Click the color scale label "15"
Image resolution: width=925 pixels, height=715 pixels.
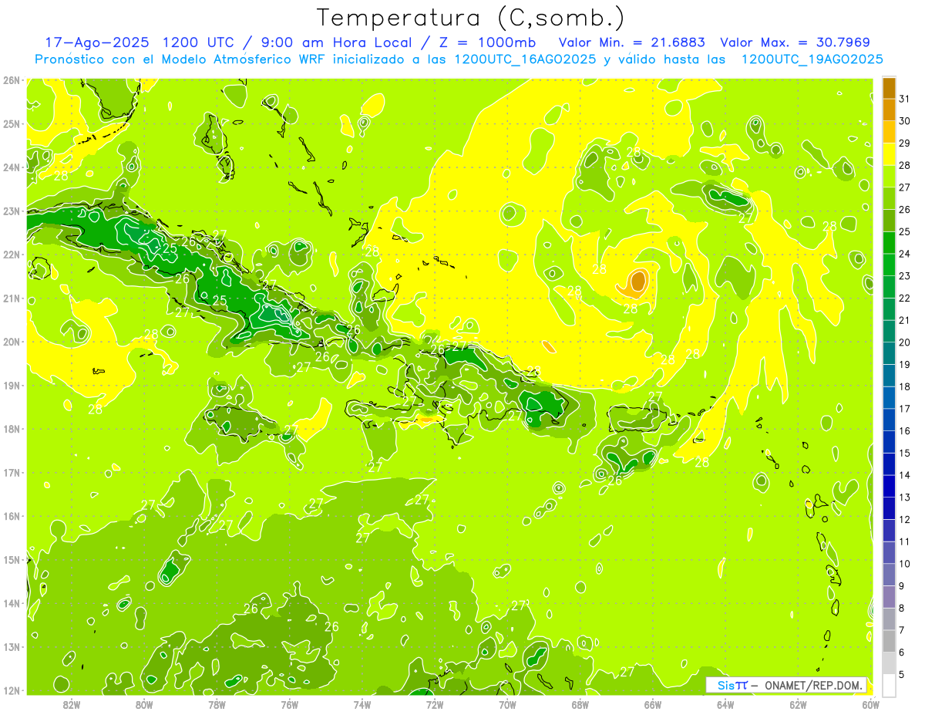pos(904,453)
